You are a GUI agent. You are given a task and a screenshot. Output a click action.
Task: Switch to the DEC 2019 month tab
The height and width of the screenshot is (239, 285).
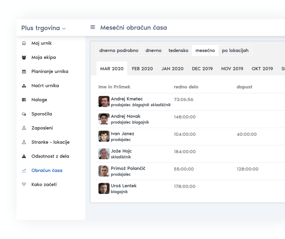(202, 69)
